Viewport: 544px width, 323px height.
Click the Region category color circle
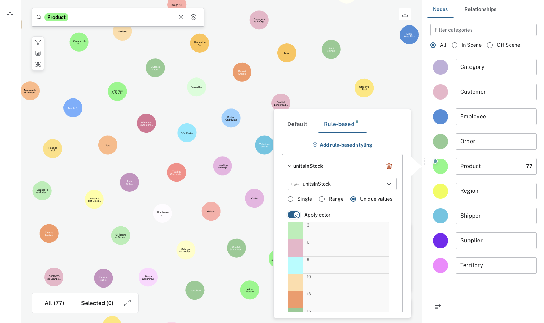pos(441,191)
